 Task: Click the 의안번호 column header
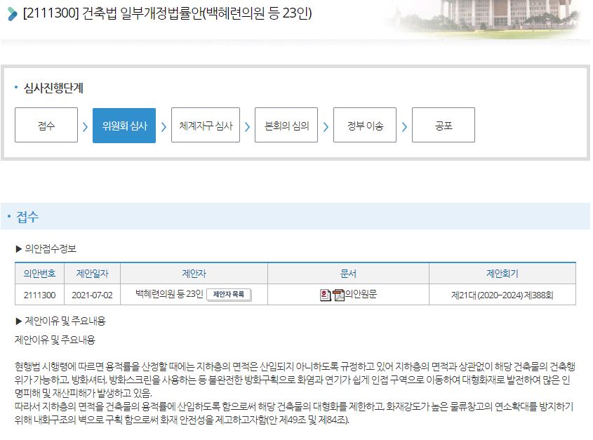(39, 273)
